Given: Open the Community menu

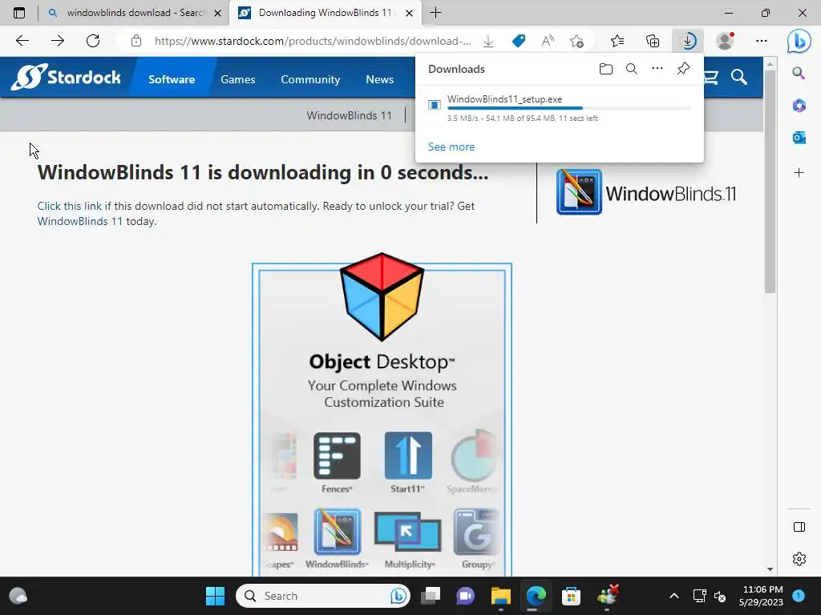Looking at the screenshot, I should [x=310, y=79].
